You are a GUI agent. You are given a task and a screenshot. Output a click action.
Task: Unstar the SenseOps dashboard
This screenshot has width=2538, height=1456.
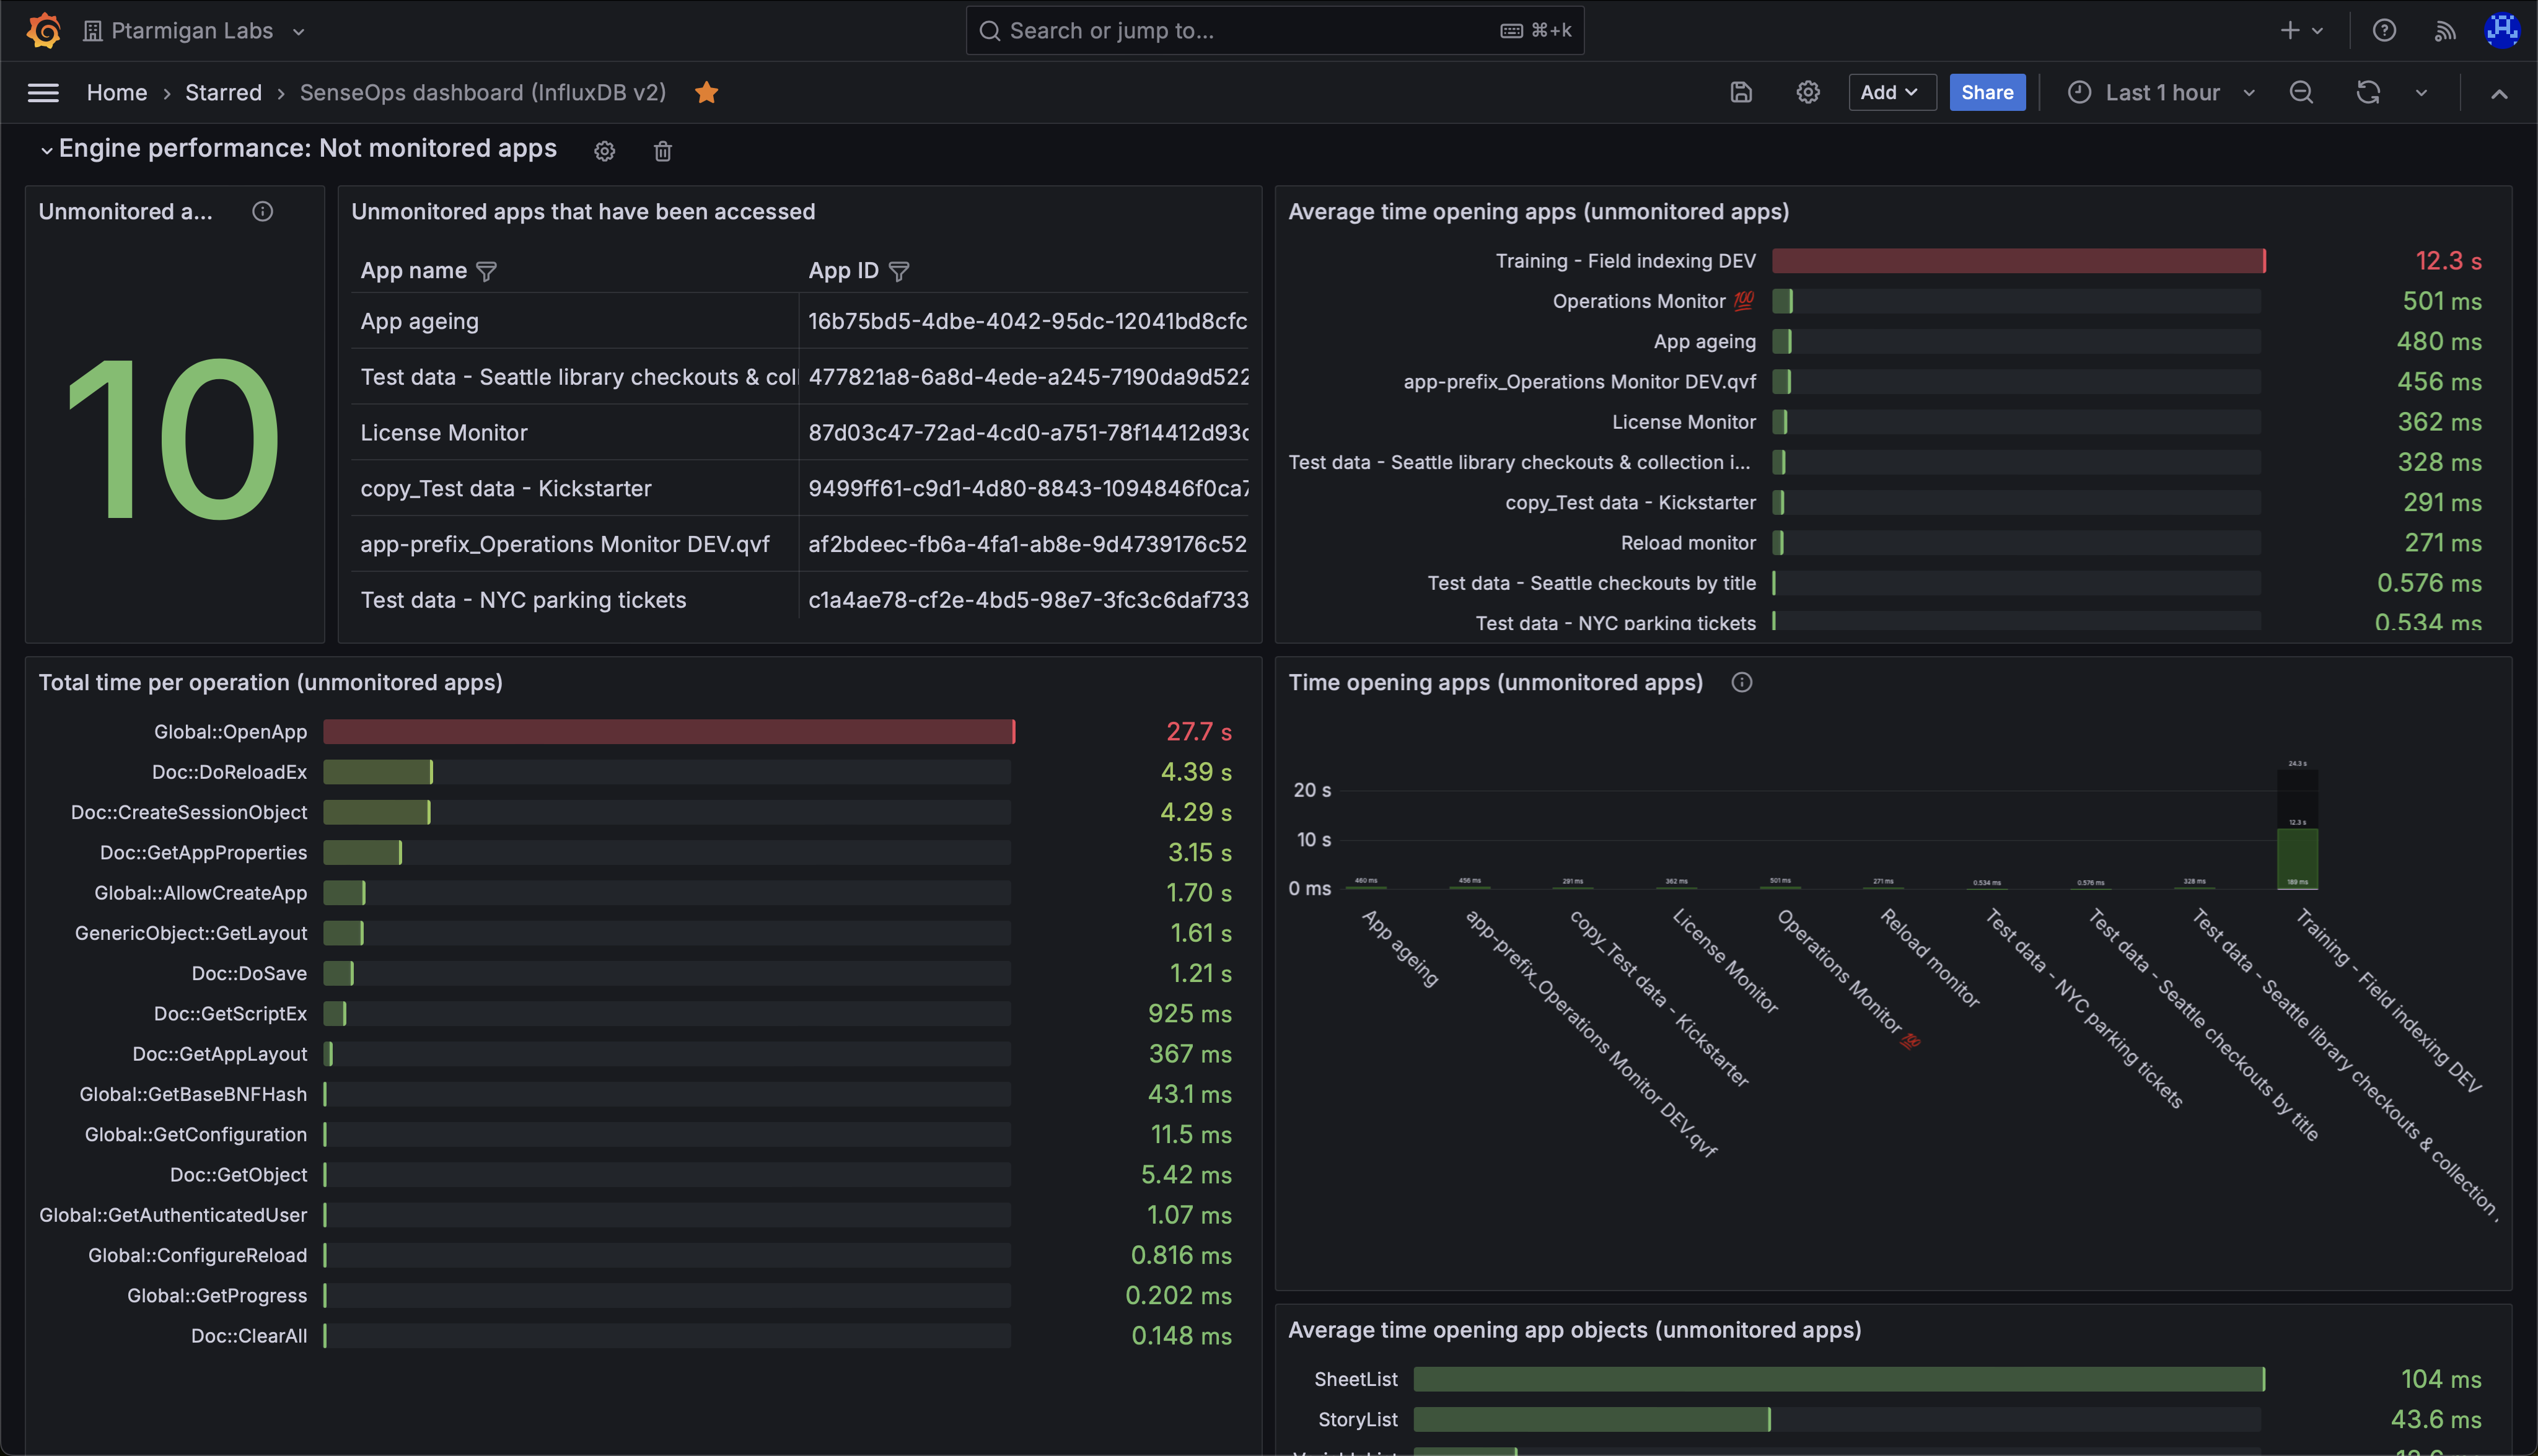click(x=707, y=92)
